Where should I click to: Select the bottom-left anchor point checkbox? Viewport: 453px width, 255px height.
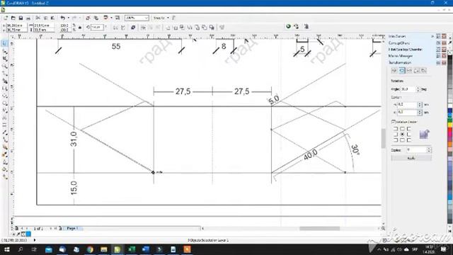tap(396, 140)
